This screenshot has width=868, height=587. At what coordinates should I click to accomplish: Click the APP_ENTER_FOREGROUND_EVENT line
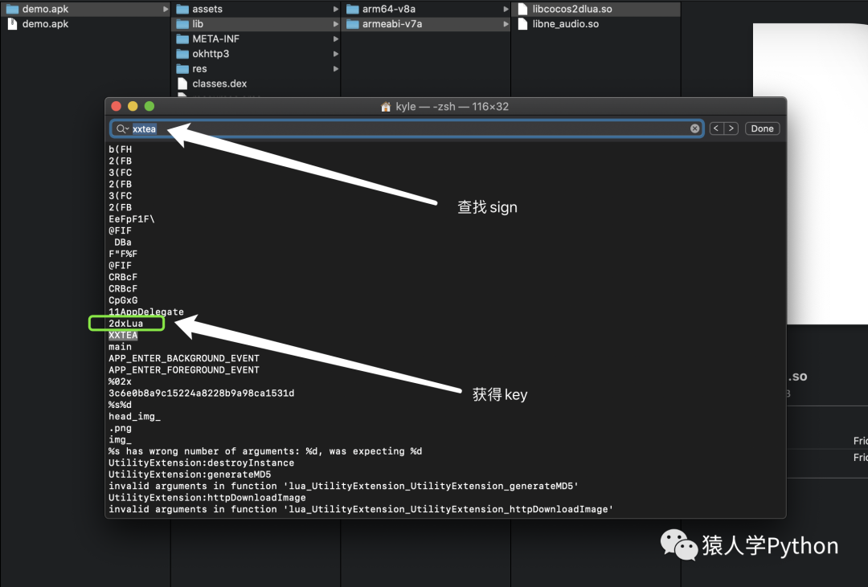pyautogui.click(x=184, y=370)
